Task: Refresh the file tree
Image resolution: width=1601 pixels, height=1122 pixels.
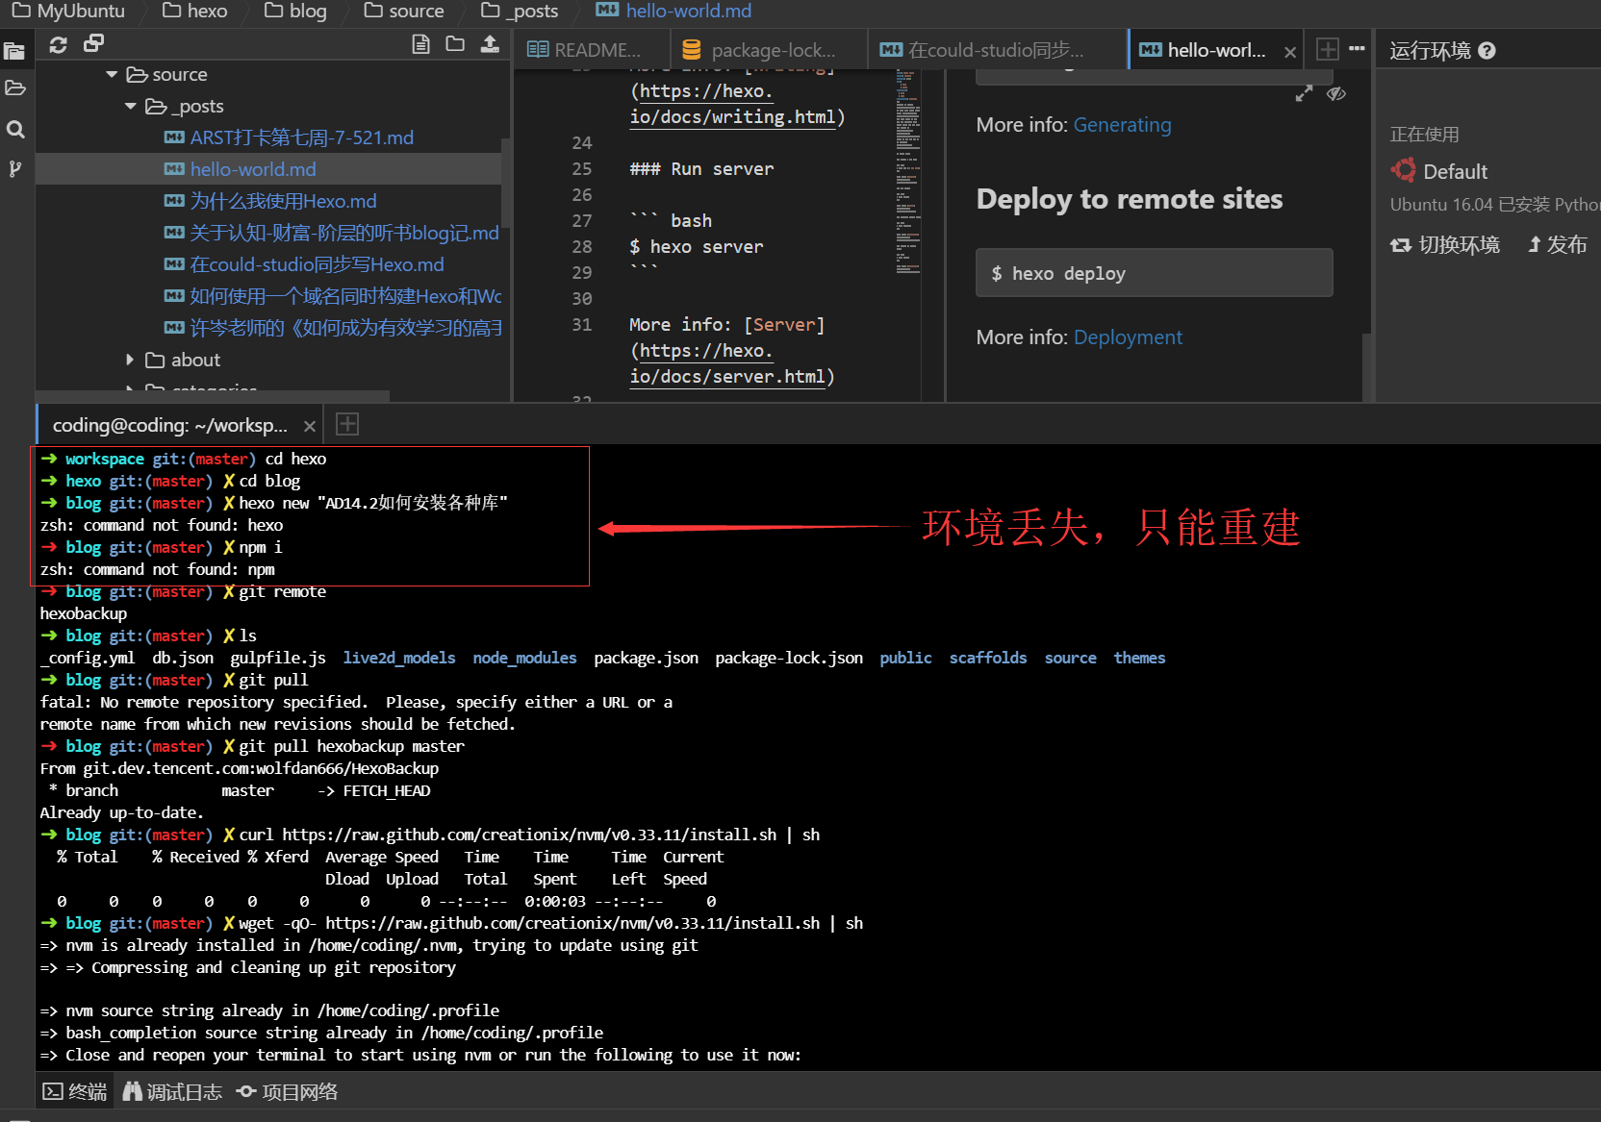Action: (58, 44)
